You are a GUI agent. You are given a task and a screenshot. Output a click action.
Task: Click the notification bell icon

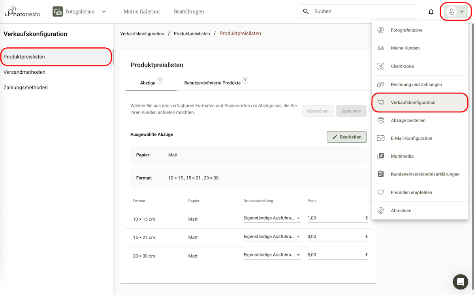click(x=431, y=12)
